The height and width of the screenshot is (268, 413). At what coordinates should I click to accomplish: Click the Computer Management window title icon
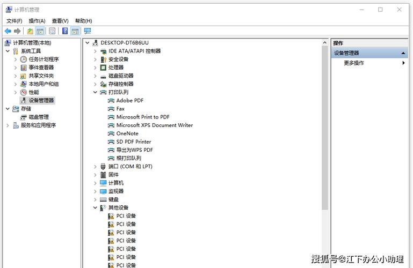9,10
